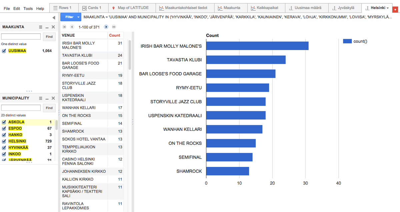The image size is (400, 212).
Task: Uncheck the HANKO municipality checkbox
Action: (x=4, y=135)
